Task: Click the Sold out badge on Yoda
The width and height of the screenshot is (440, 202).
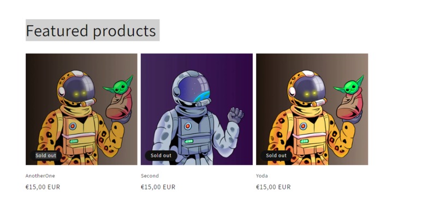Action: 276,155
